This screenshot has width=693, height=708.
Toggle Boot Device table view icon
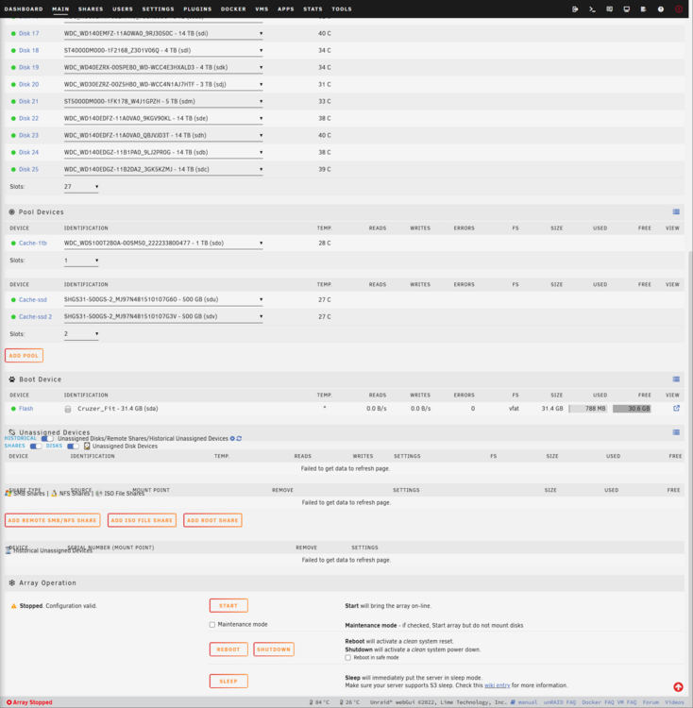click(x=676, y=379)
